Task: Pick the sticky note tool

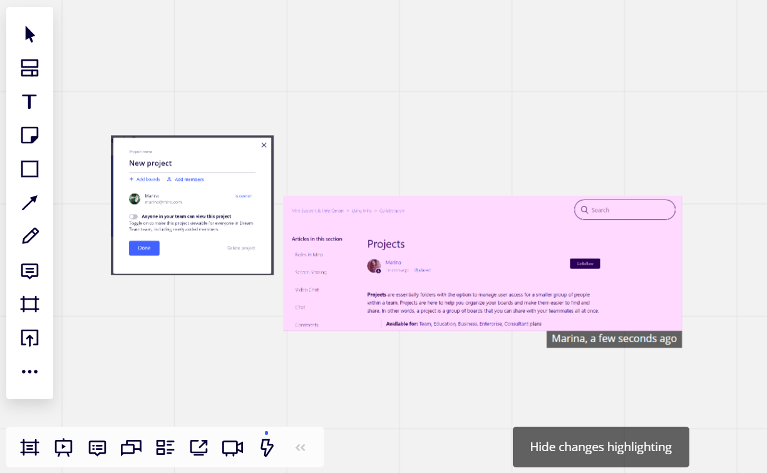Action: tap(29, 135)
